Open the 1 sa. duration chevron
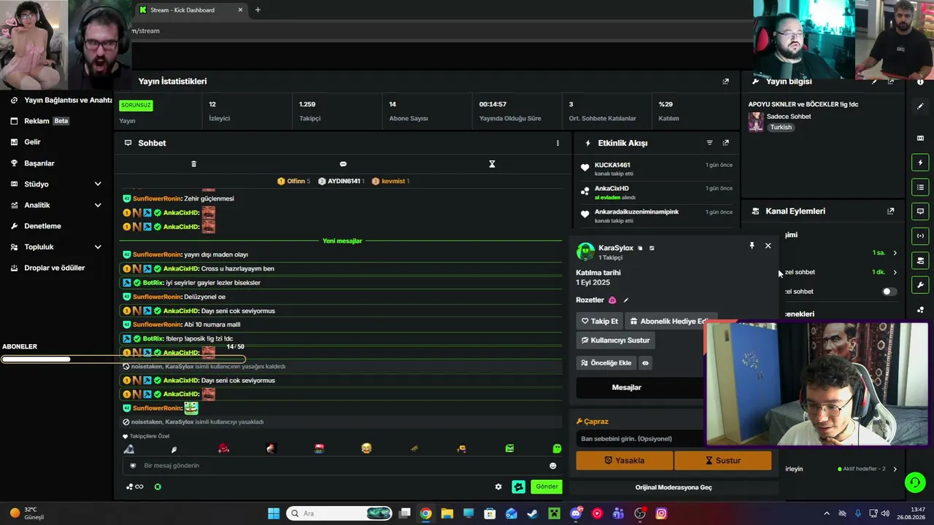This screenshot has width=934, height=525. 895,253
